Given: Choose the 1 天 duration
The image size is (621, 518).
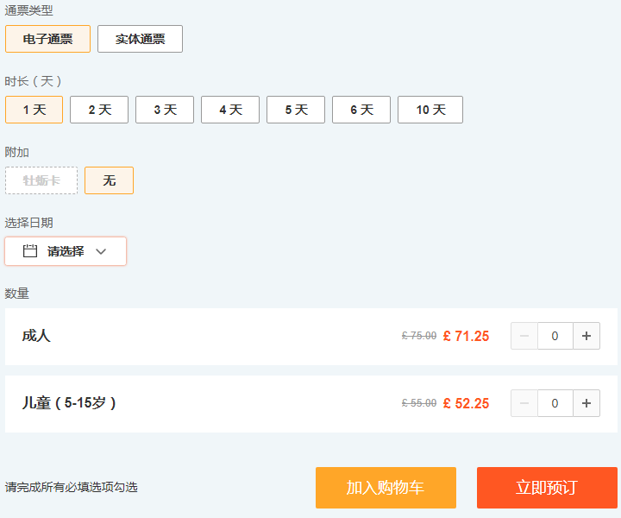Looking at the screenshot, I should tap(34, 110).
